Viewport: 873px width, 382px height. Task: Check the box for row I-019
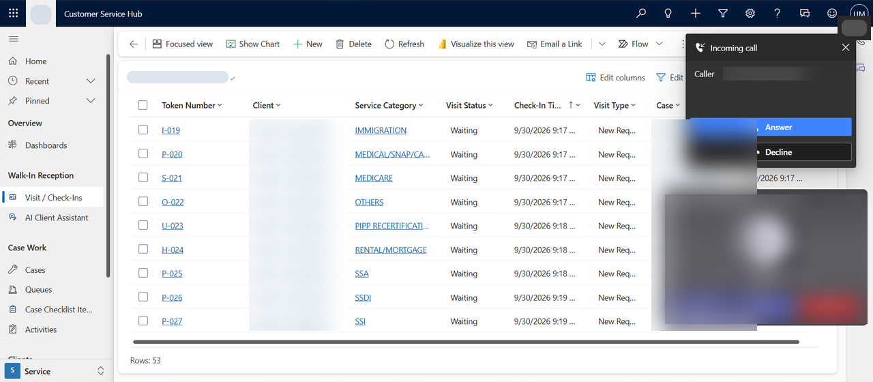tap(143, 130)
